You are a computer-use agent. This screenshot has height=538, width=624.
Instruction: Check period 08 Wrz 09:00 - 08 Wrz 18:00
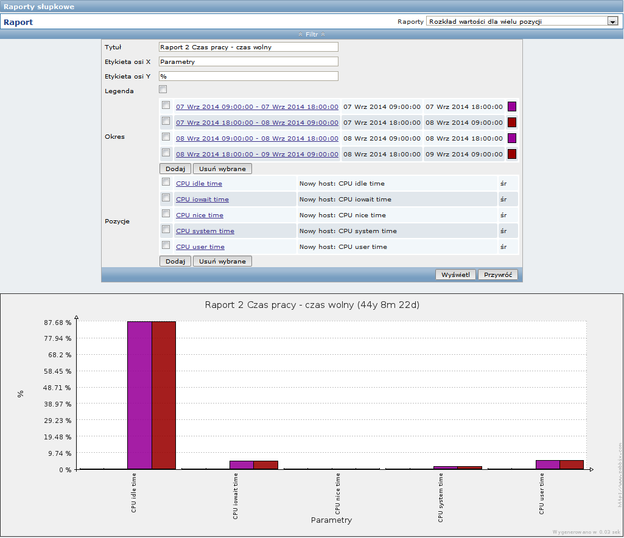pyautogui.click(x=166, y=137)
